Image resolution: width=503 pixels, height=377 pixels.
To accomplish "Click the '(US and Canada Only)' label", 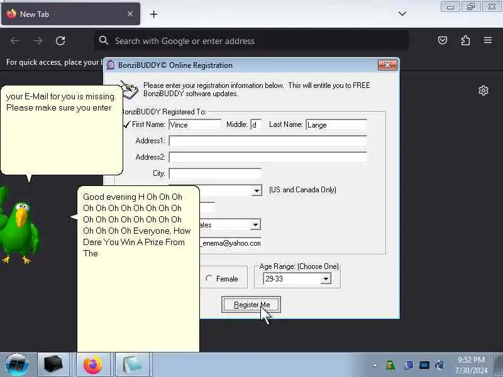I will [302, 190].
